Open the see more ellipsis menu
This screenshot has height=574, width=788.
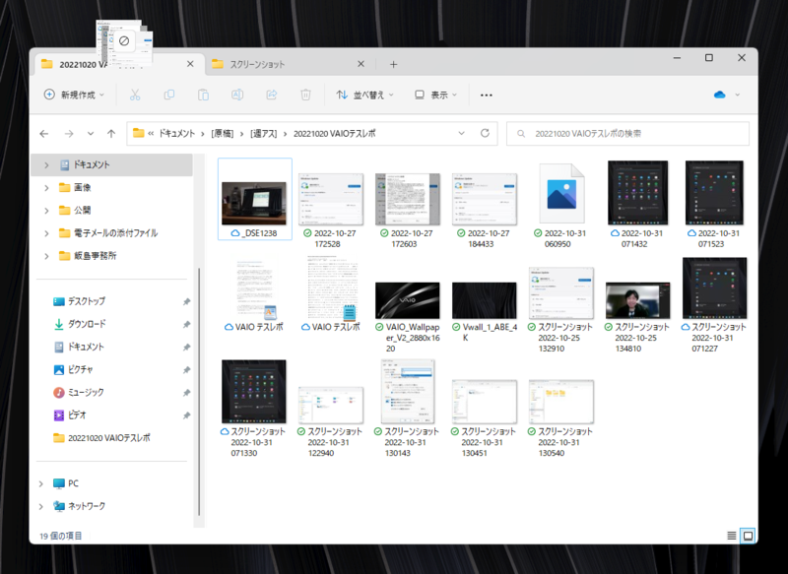pyautogui.click(x=486, y=95)
